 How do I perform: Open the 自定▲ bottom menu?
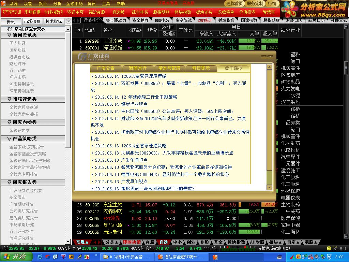(293, 242)
